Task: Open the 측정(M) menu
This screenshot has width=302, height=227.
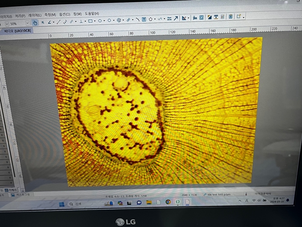Action: pos(50,15)
